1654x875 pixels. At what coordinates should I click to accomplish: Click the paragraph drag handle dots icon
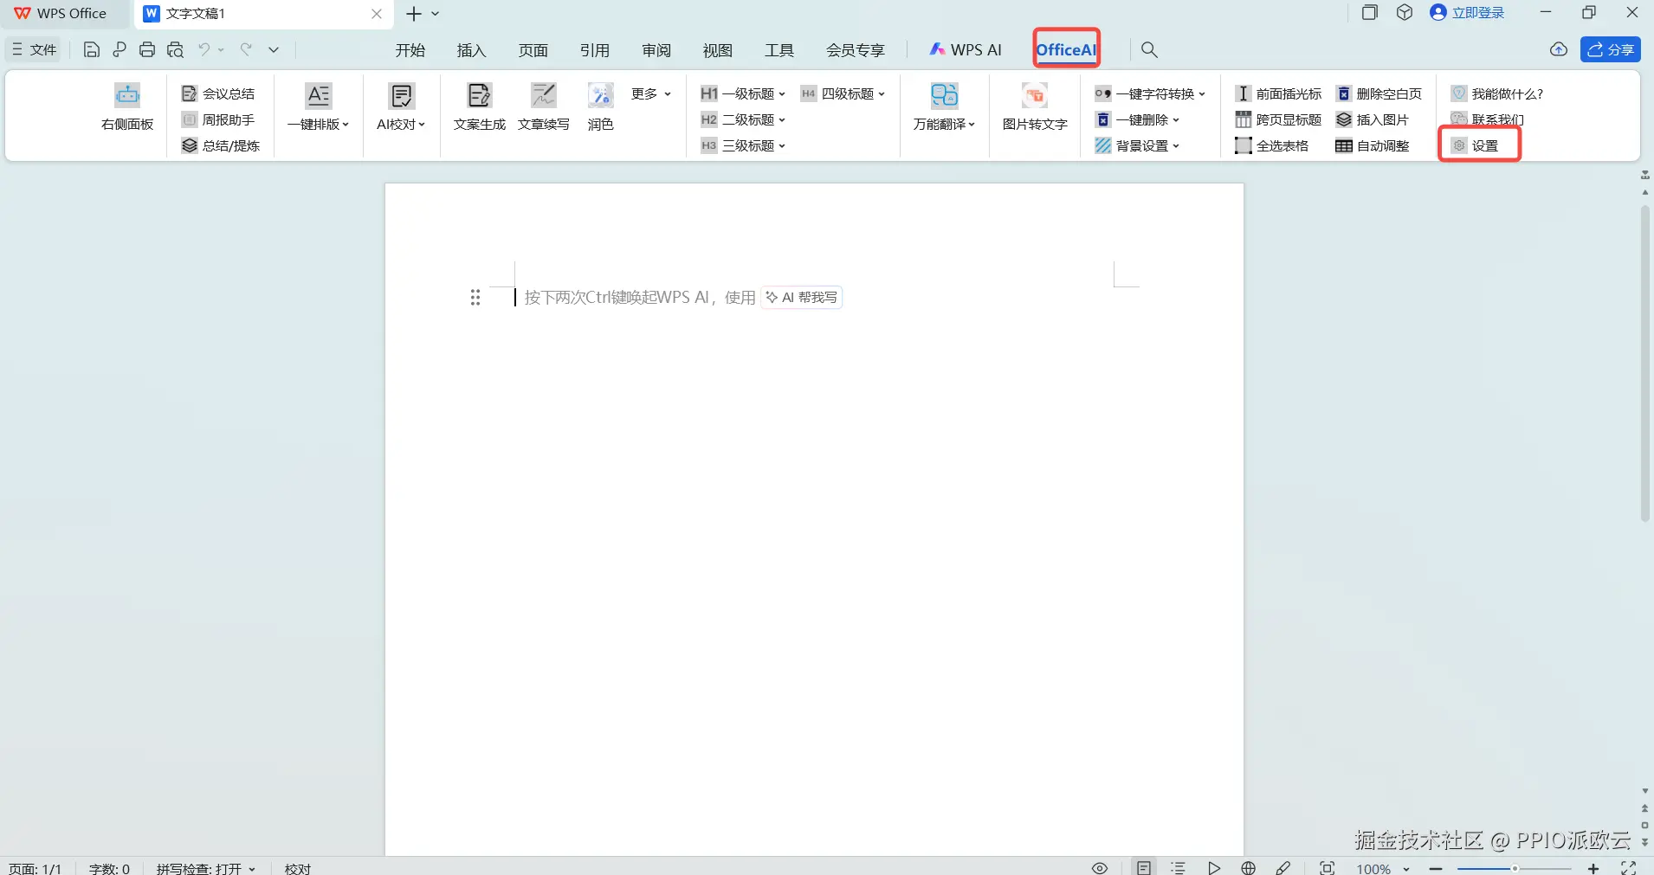click(x=475, y=298)
